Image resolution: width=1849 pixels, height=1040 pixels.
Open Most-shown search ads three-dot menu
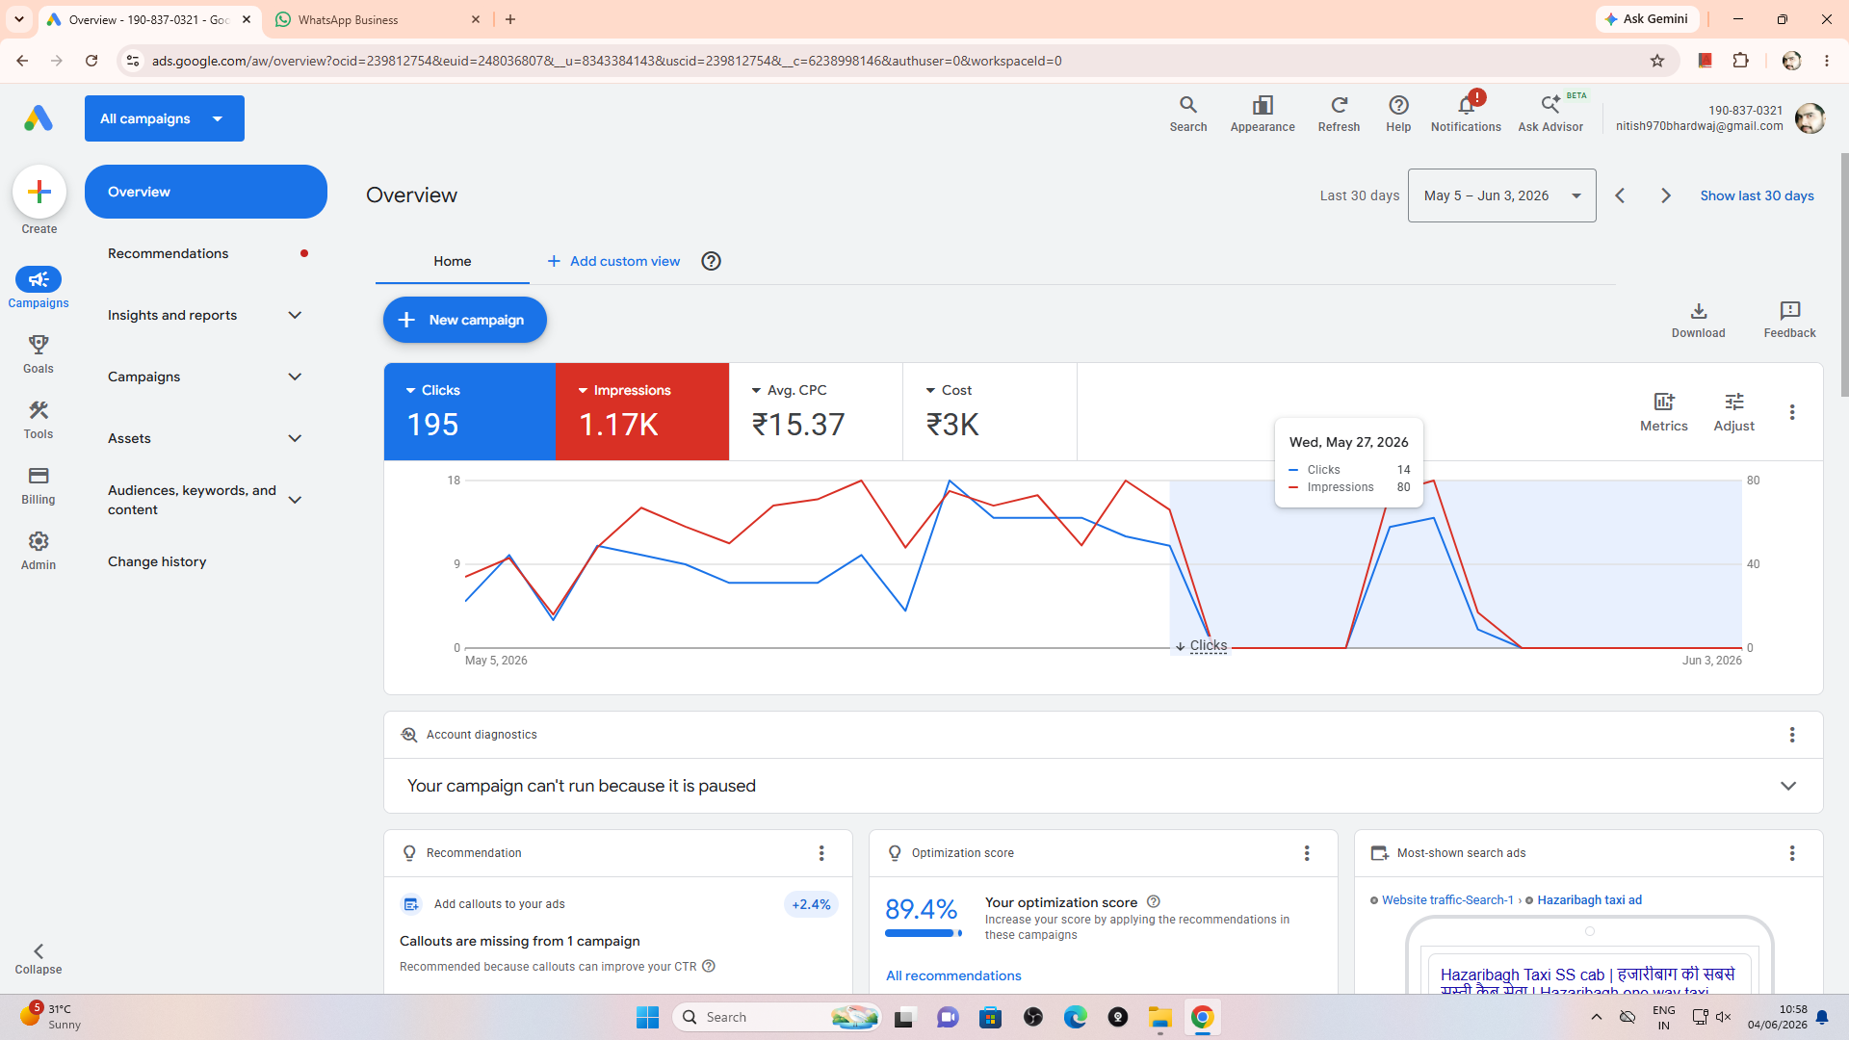pos(1792,853)
